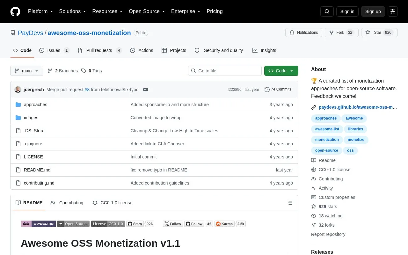Open Custom properties sidebar link
408x255 pixels.
333,197
